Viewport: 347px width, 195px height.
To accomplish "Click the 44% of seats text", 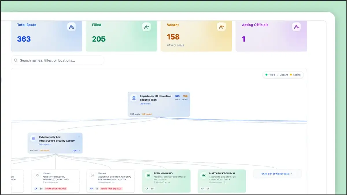I will (175, 45).
